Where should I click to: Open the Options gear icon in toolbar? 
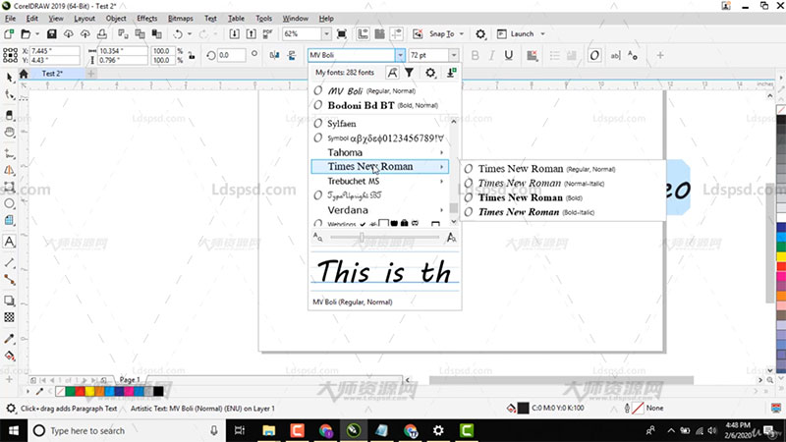480,34
